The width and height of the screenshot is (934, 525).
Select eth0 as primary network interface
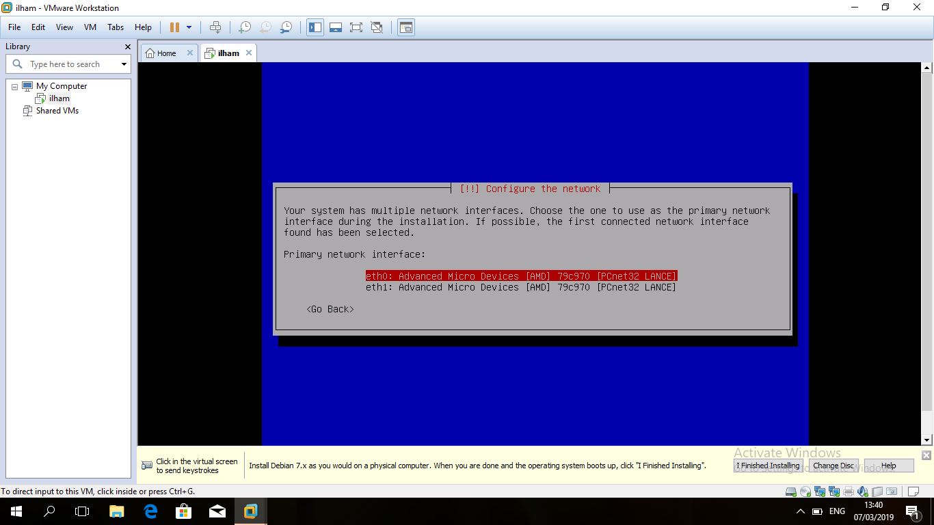521,276
